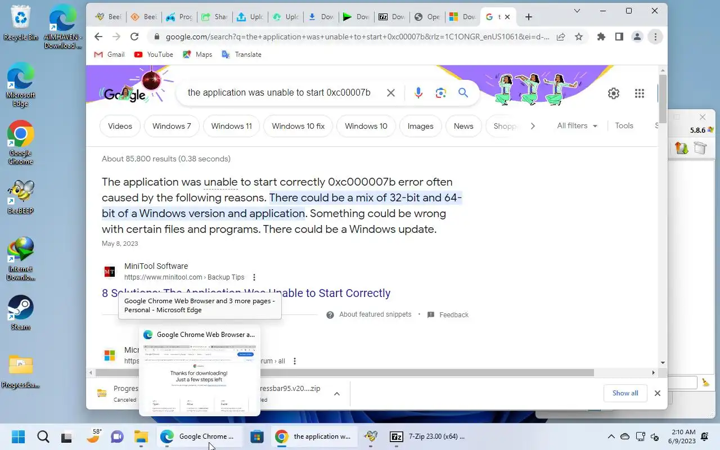Open BeeBEEP from the taskbar

pos(371,436)
